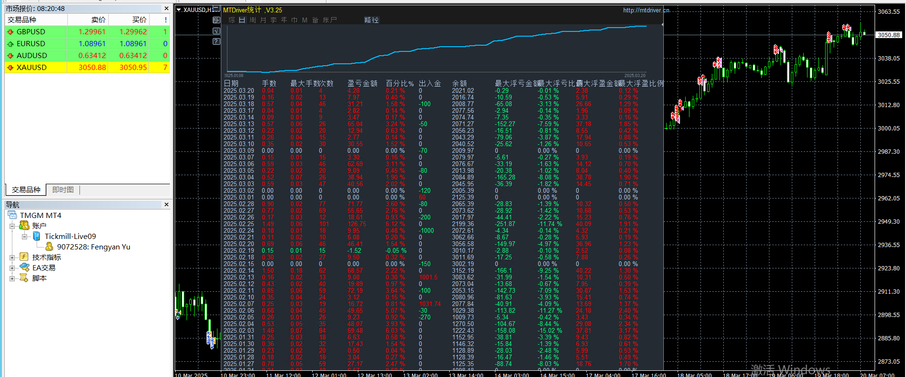The height and width of the screenshot is (377, 906).
Task: Click the MTDriver checkmark (√) side button
Action: click(x=217, y=31)
